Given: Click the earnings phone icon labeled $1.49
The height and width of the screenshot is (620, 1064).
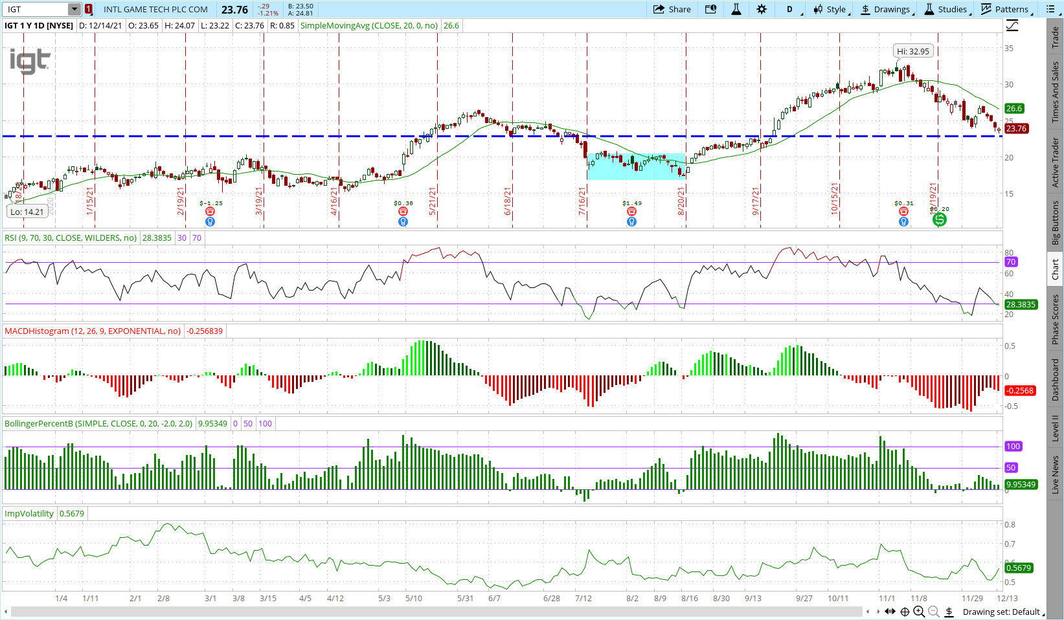Looking at the screenshot, I should [631, 212].
